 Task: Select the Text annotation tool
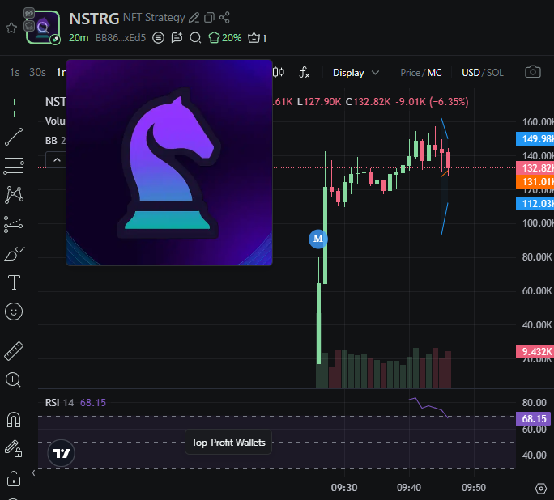pos(14,282)
